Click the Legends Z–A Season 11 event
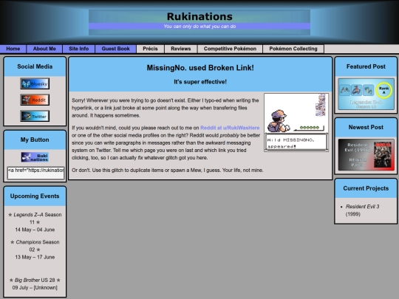399x299 pixels. [x=35, y=219]
